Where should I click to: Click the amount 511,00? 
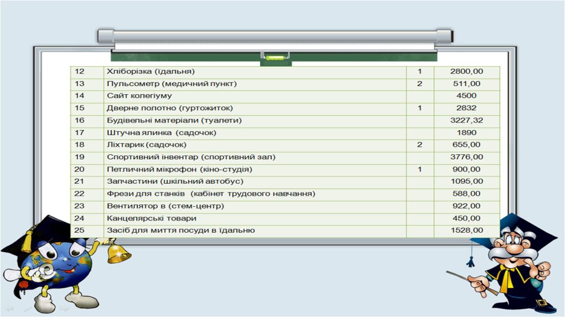coord(467,84)
